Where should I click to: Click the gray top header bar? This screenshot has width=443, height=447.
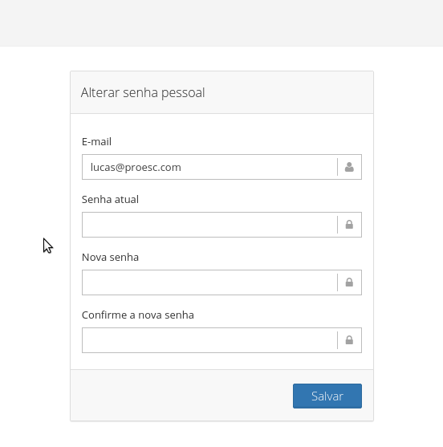click(221, 23)
